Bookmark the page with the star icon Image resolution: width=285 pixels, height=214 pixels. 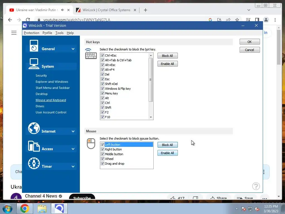237,20
